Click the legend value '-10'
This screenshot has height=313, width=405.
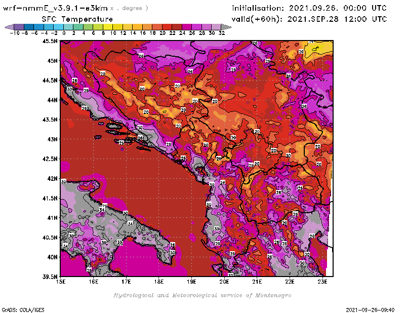pyautogui.click(x=15, y=33)
